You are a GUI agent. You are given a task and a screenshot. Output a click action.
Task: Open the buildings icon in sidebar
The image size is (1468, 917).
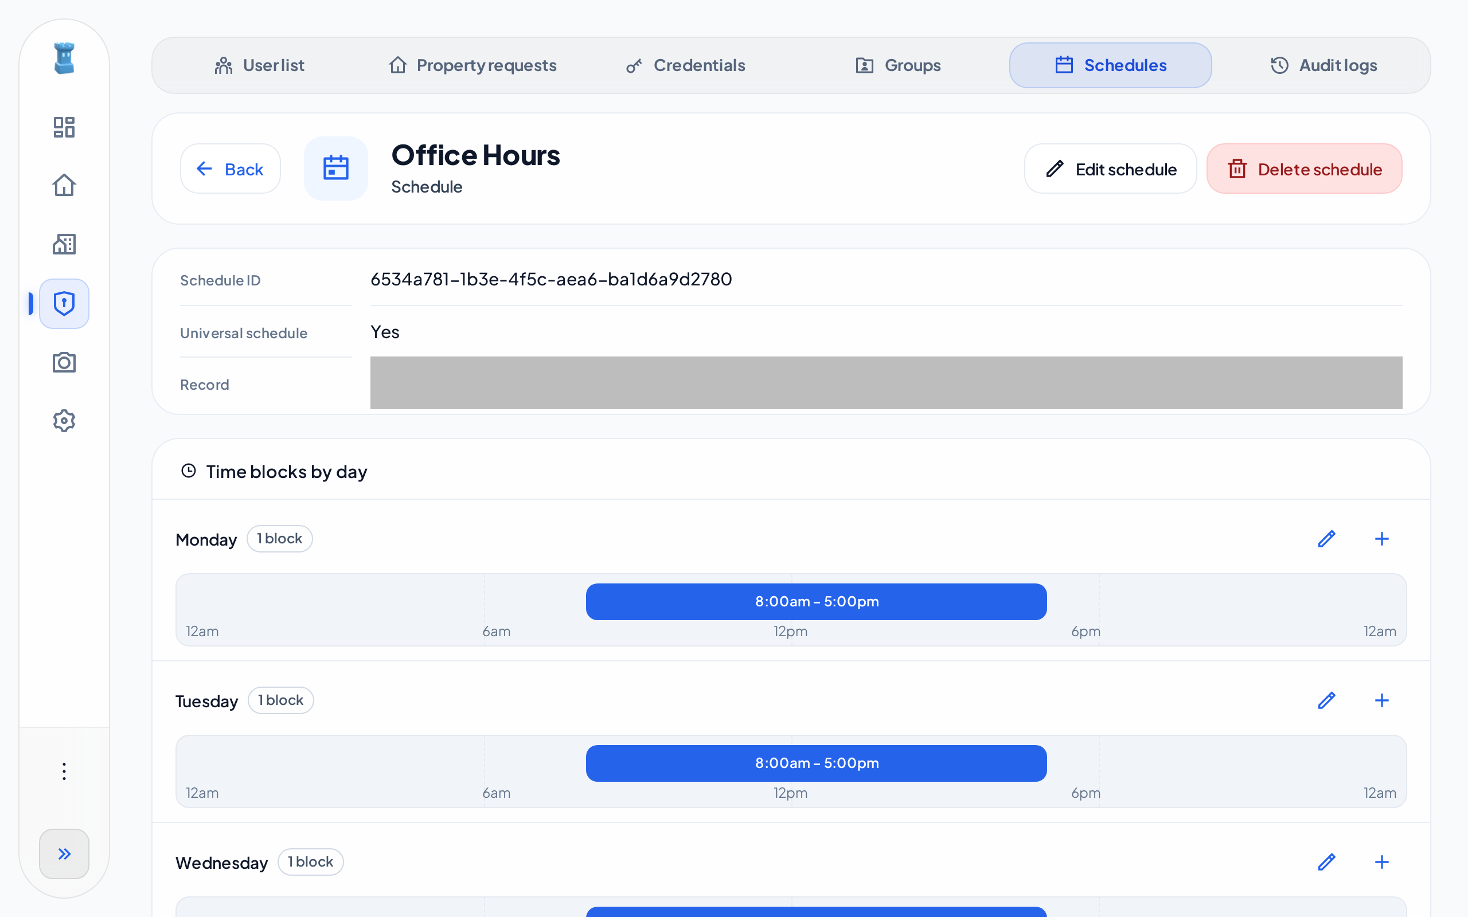click(64, 244)
